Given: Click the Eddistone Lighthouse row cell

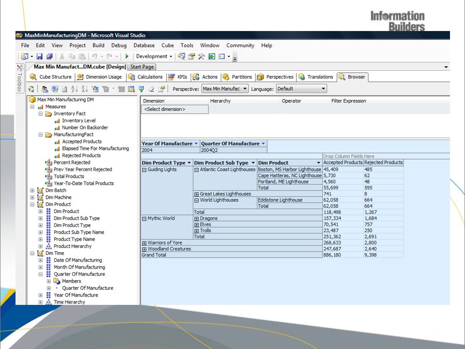Looking at the screenshot, I should (x=290, y=200).
